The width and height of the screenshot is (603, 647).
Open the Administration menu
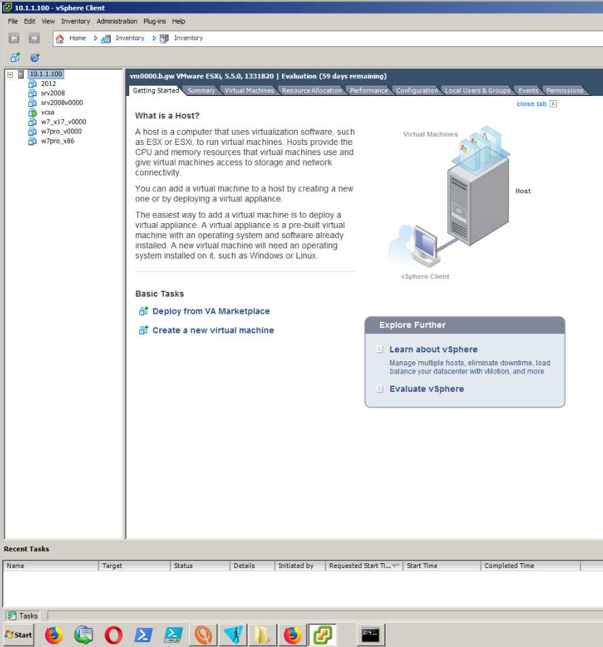tap(116, 21)
